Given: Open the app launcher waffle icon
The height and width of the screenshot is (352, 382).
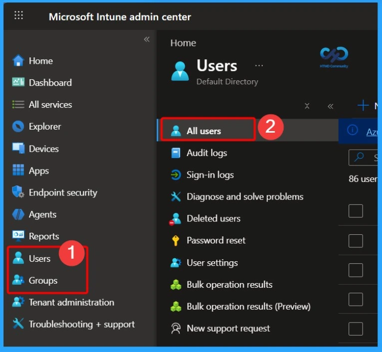Looking at the screenshot, I should 18,15.
